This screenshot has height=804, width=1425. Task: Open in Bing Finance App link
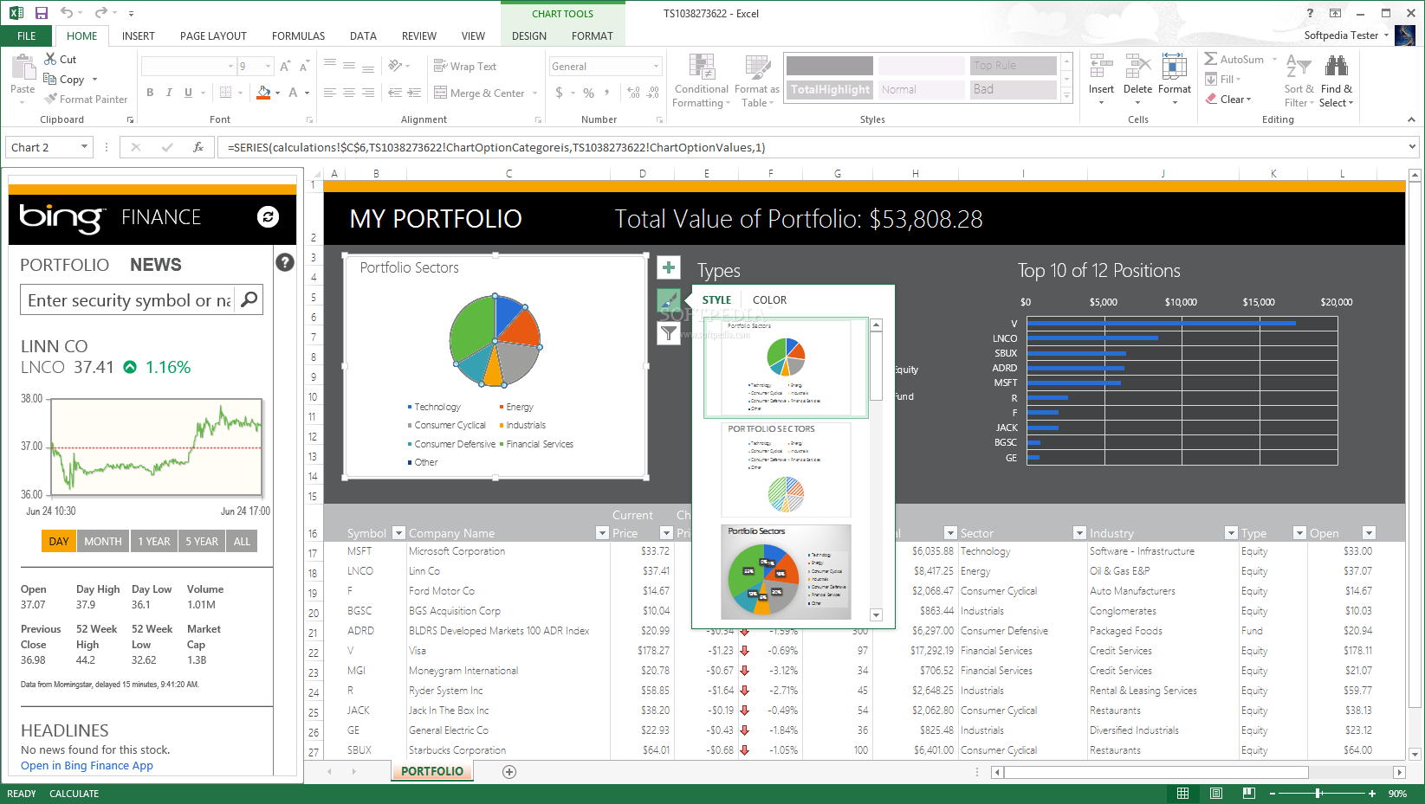(x=87, y=766)
